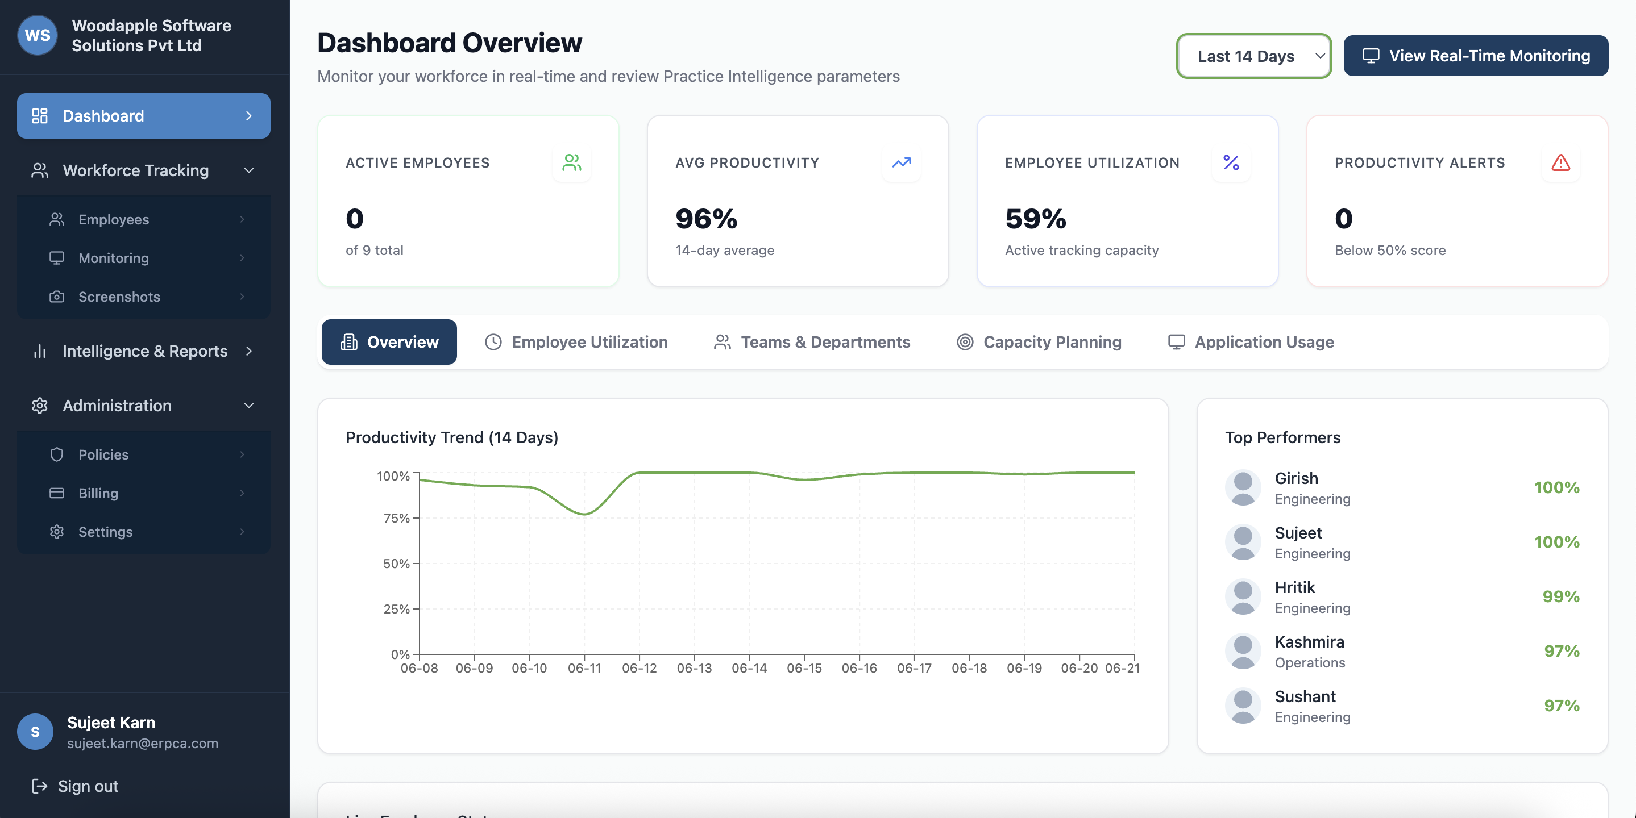1636x818 pixels.
Task: Open the Application Usage tab
Action: pos(1251,342)
